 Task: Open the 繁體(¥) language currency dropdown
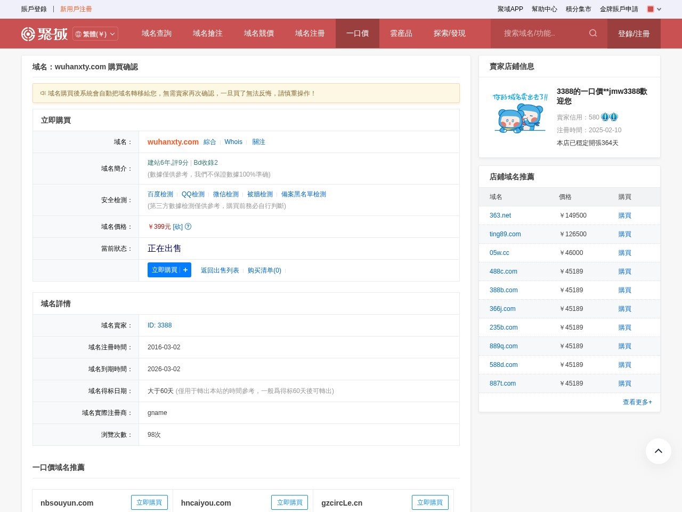[x=95, y=34]
